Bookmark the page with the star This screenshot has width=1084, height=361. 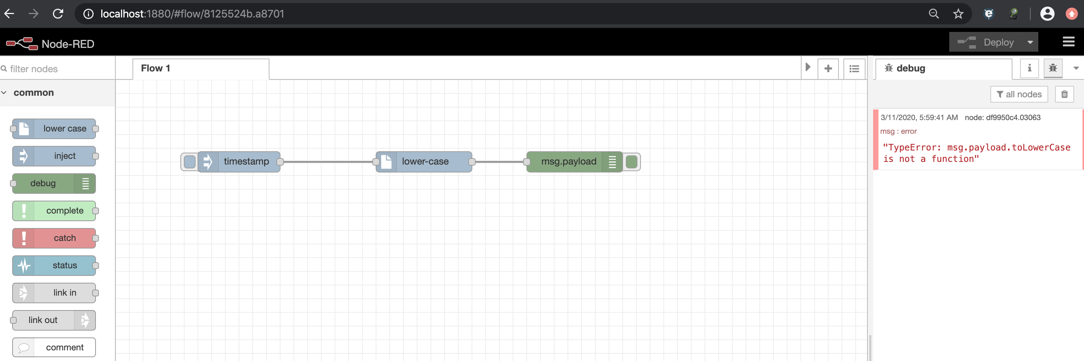pos(958,13)
